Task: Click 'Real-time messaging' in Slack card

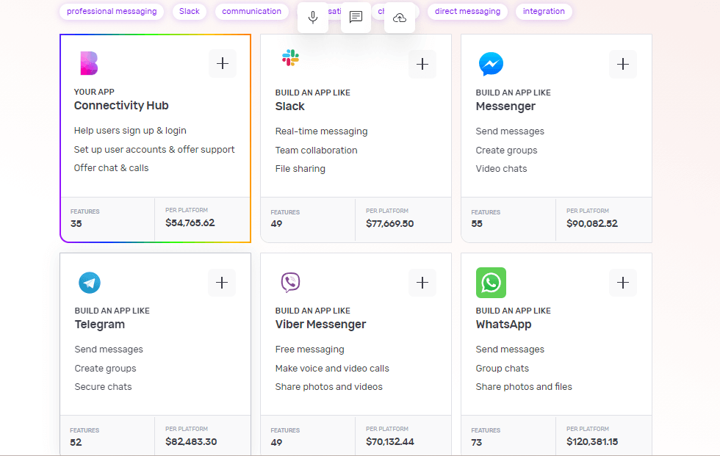Action: [322, 131]
